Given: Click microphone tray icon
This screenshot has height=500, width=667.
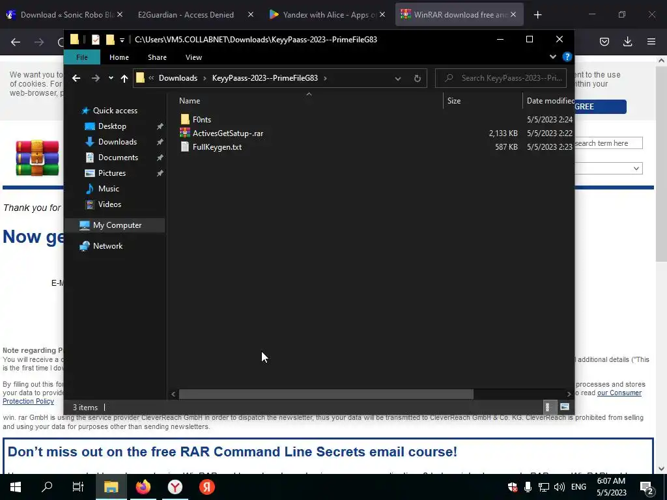Looking at the screenshot, I should coord(528,487).
